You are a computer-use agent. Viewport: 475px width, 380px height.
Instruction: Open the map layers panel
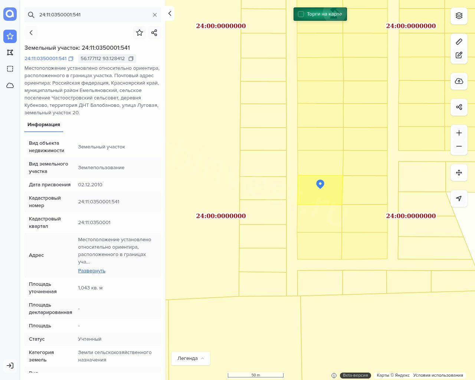coord(459,16)
